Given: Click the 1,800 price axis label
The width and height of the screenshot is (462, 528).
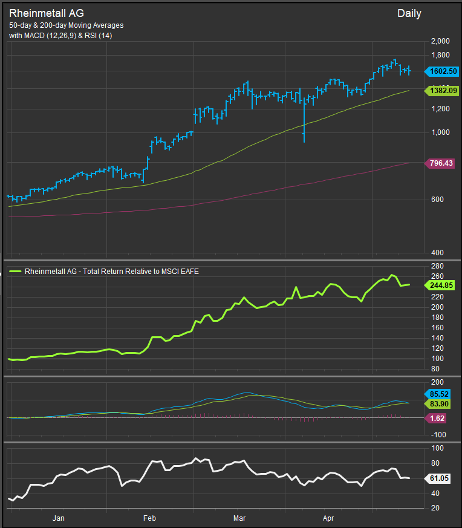Looking at the screenshot, I should tap(440, 55).
